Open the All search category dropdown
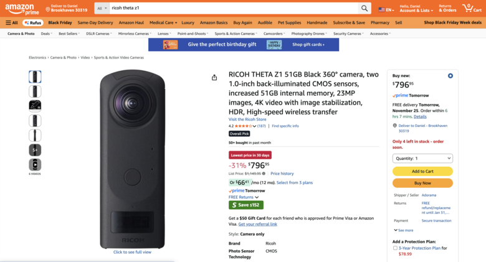The height and width of the screenshot is (262, 486). 101,8
